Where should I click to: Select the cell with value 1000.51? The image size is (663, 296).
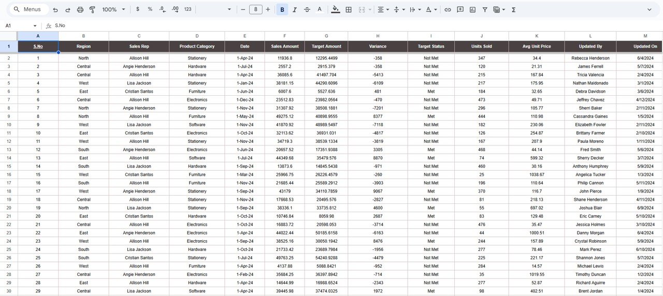click(537, 233)
